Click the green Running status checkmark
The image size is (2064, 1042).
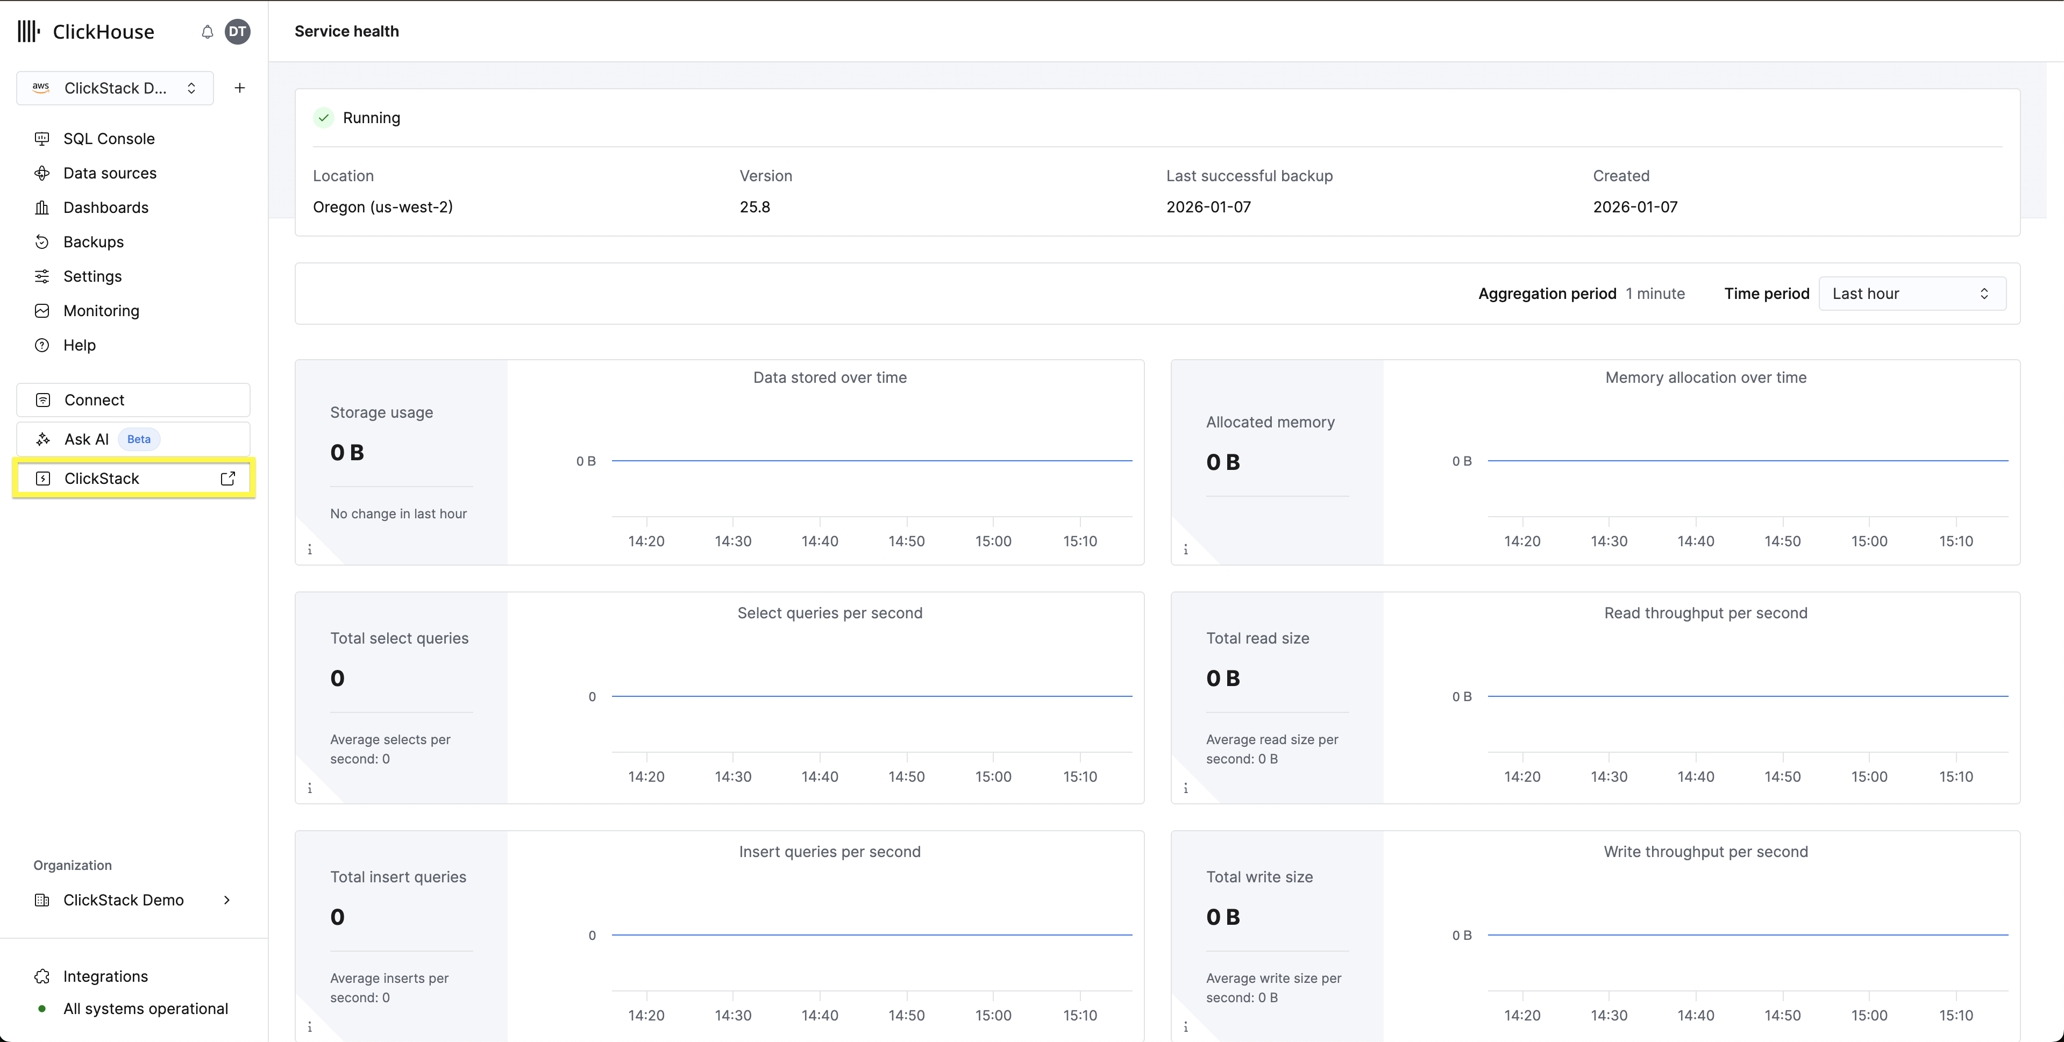pyautogui.click(x=323, y=117)
